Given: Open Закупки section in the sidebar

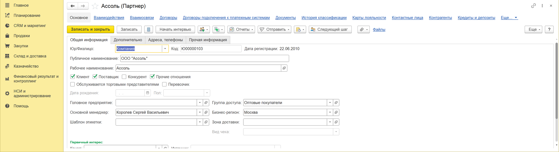Looking at the screenshot, I should click(x=21, y=46).
